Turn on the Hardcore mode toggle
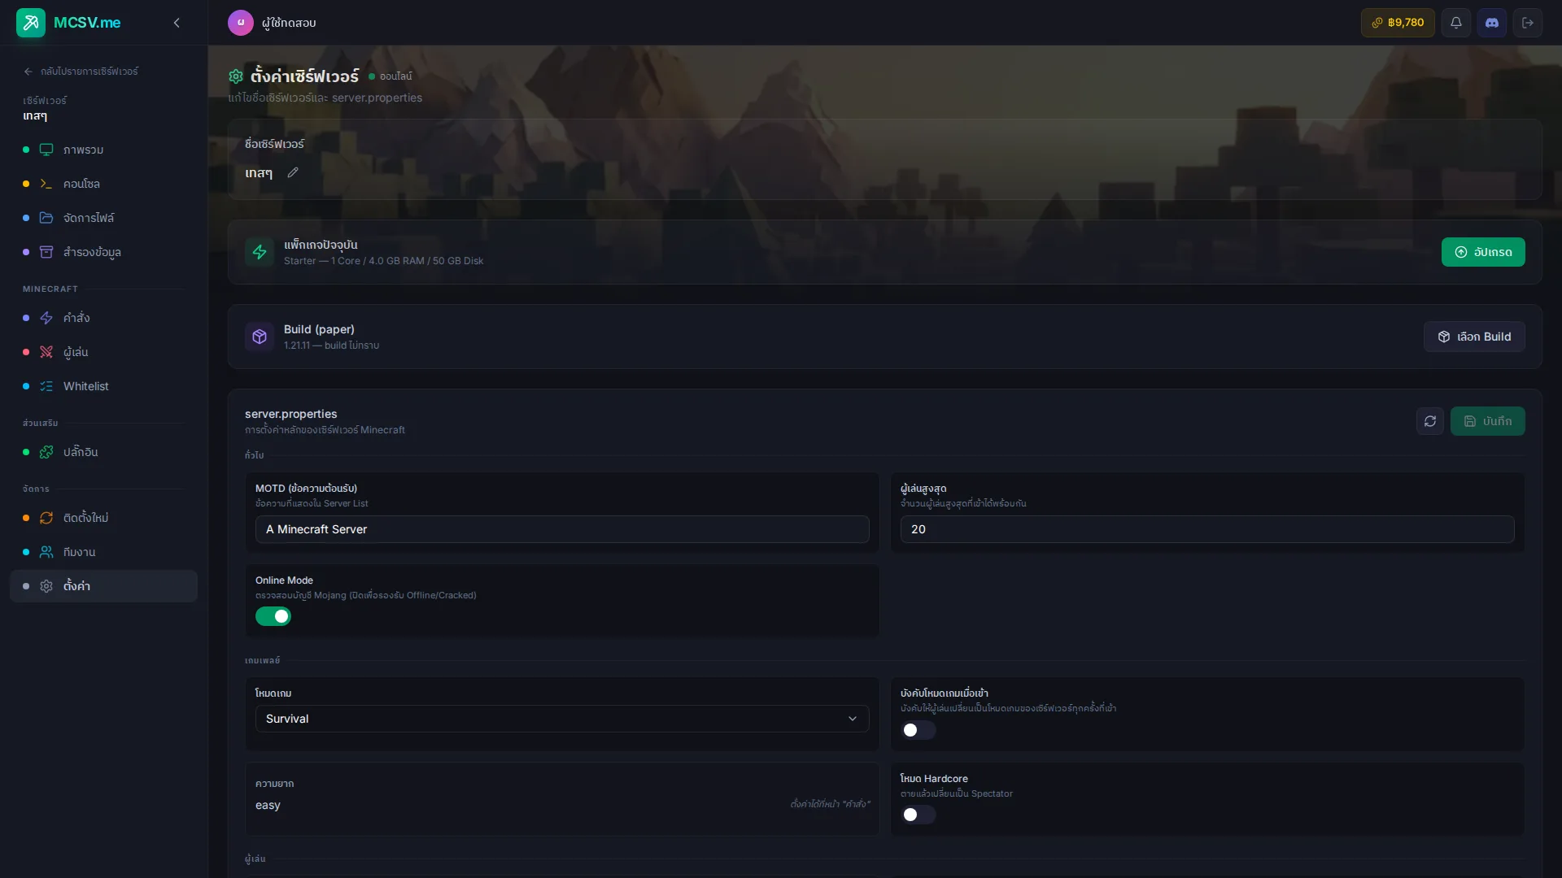1562x878 pixels. pyautogui.click(x=918, y=815)
